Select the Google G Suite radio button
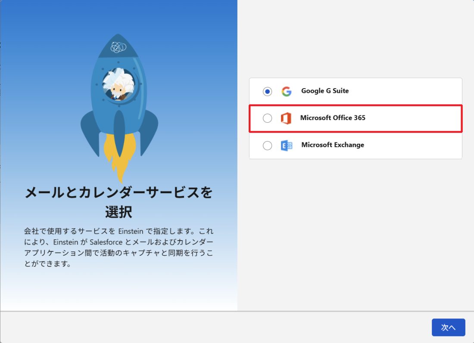The height and width of the screenshot is (343, 474). pos(267,91)
